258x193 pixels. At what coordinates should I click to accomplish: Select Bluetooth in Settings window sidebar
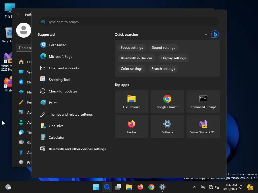tap(24, 82)
